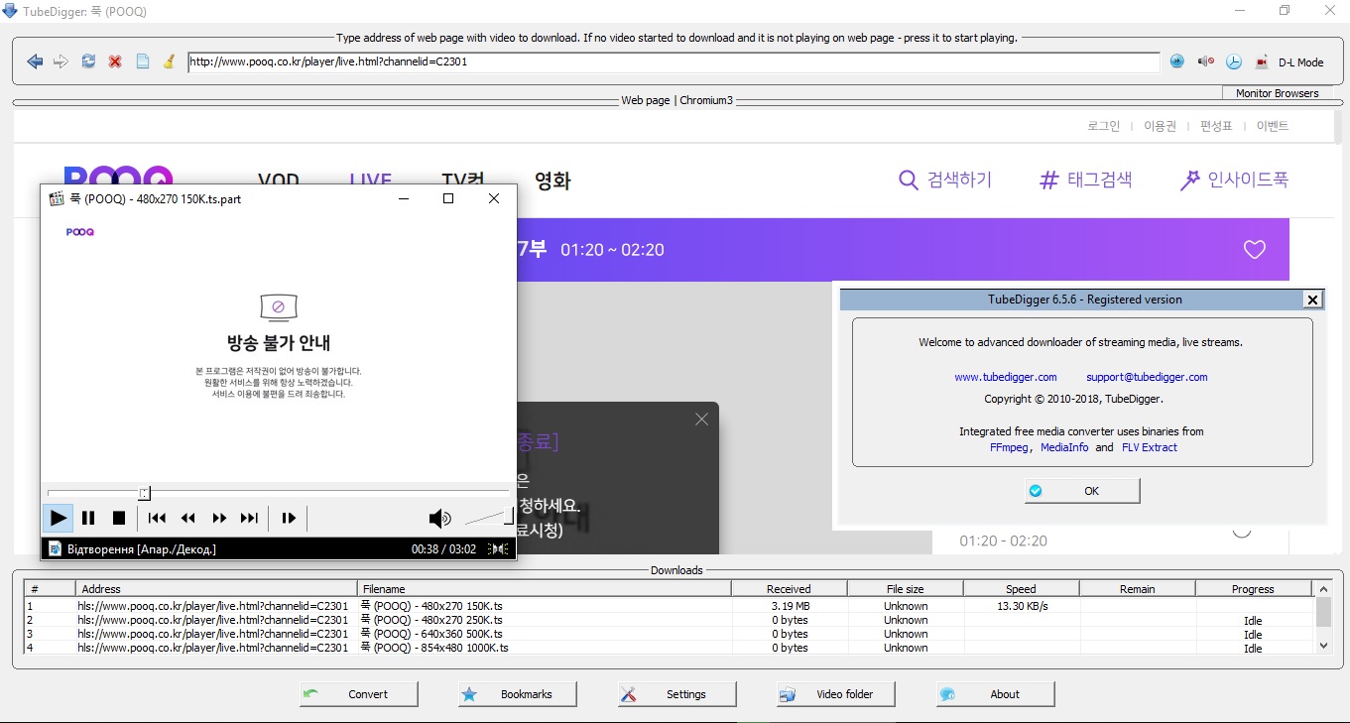Open the 편성표 schedule link
This screenshot has width=1350, height=723.
pyautogui.click(x=1216, y=126)
